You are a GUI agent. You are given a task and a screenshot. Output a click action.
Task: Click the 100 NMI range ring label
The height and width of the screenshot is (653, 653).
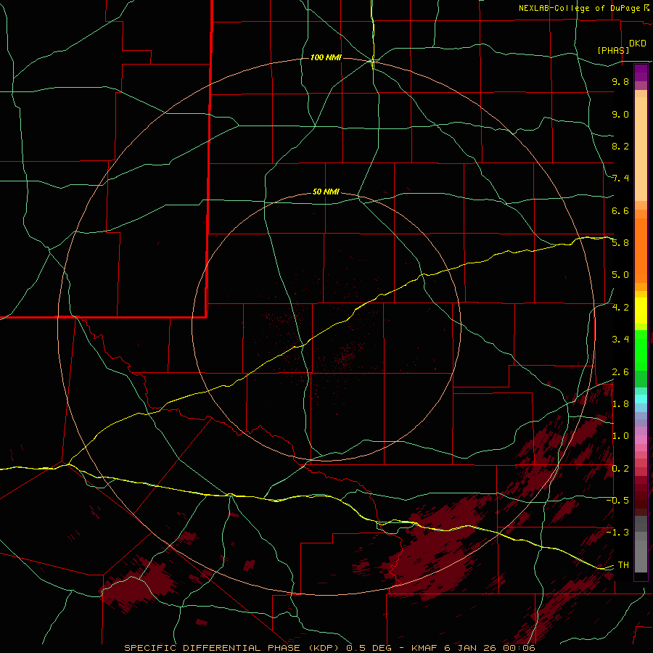[x=326, y=57]
